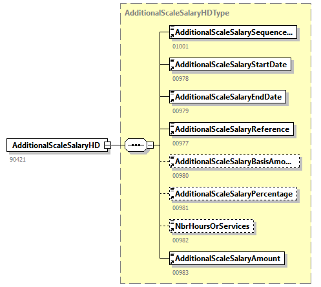Click the sequence compositor octagon symbol

pos(136,145)
